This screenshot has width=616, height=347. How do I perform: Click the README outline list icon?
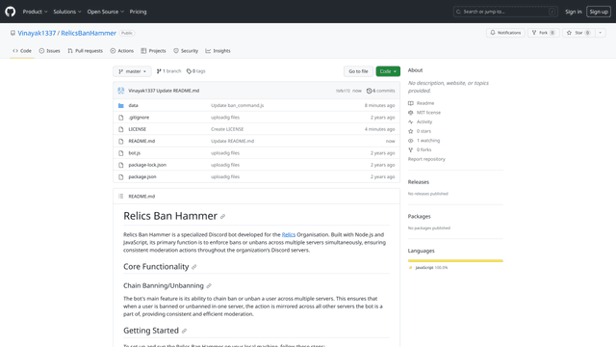pyautogui.click(x=121, y=197)
